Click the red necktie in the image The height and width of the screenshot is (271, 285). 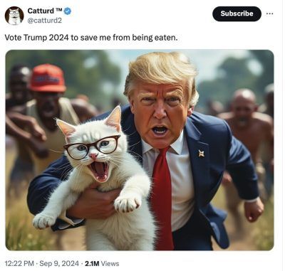click(162, 197)
